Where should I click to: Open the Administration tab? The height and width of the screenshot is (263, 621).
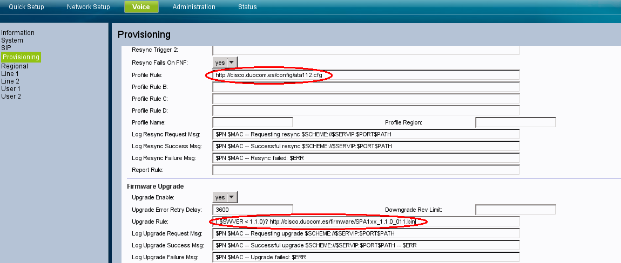coord(194,7)
